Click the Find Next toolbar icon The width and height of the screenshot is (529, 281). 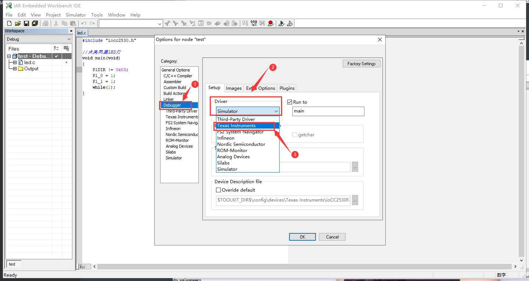176,23
